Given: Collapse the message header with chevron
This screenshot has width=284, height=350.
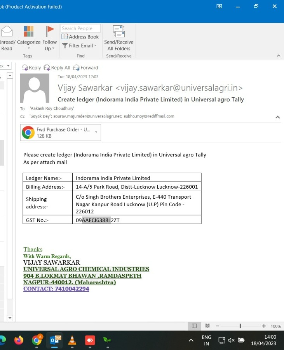Looking at the screenshot, I should (277, 117).
